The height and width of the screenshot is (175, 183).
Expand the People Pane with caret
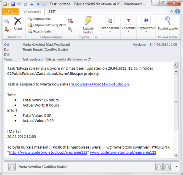176,166
